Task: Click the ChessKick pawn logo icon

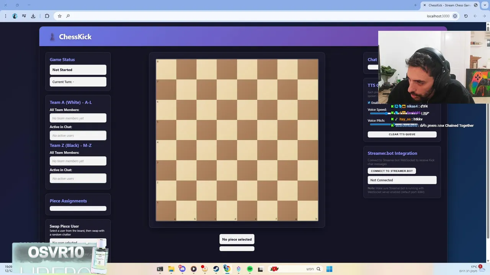Action: tap(52, 37)
